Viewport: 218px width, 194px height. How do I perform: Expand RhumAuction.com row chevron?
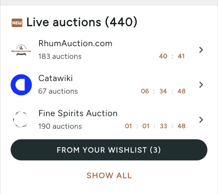click(x=201, y=50)
